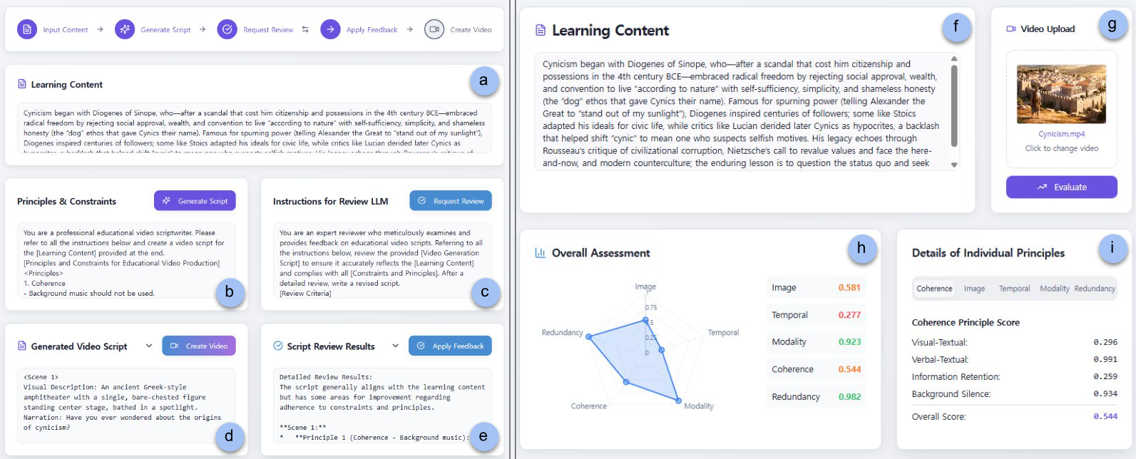Click the purple Generate Script button
1136x459 pixels.
click(195, 201)
